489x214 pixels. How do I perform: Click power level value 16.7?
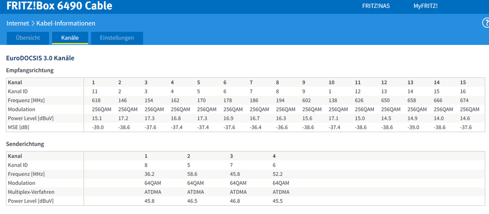pos(254,118)
